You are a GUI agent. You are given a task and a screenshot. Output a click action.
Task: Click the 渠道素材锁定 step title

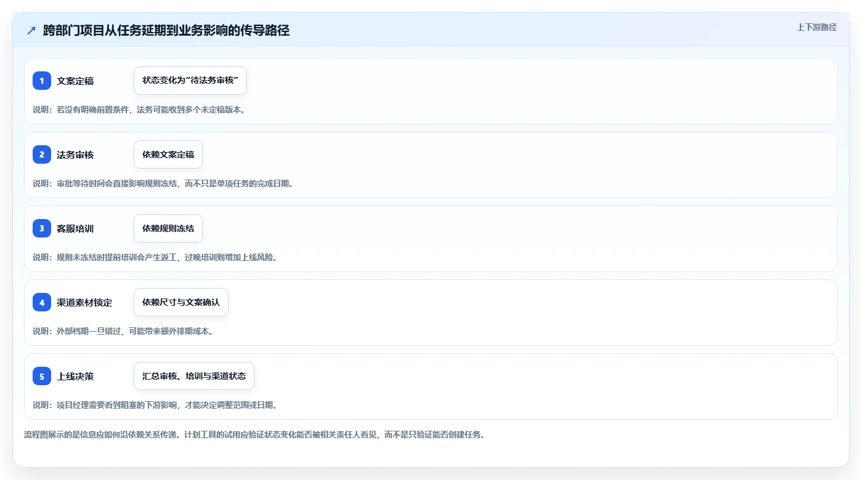click(84, 302)
